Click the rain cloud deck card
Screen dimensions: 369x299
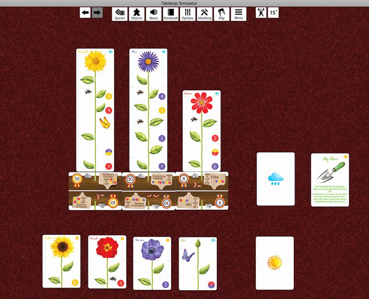[x=275, y=179]
